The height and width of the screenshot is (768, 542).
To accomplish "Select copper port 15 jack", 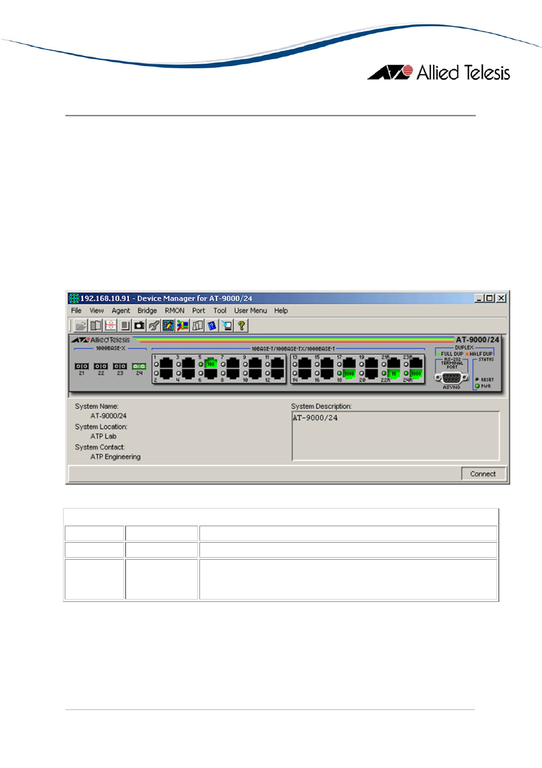I will pos(327,363).
